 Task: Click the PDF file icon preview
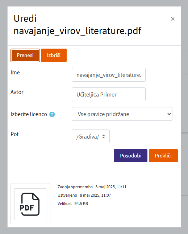[x=30, y=204]
